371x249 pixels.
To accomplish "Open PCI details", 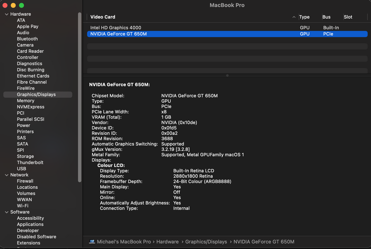I will pyautogui.click(x=20, y=113).
